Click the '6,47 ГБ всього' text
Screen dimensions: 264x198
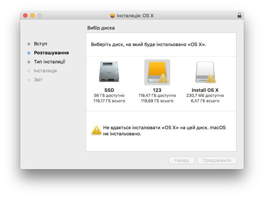205,101
